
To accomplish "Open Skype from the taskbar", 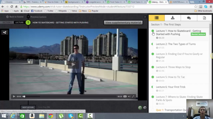I will click(x=71, y=116).
